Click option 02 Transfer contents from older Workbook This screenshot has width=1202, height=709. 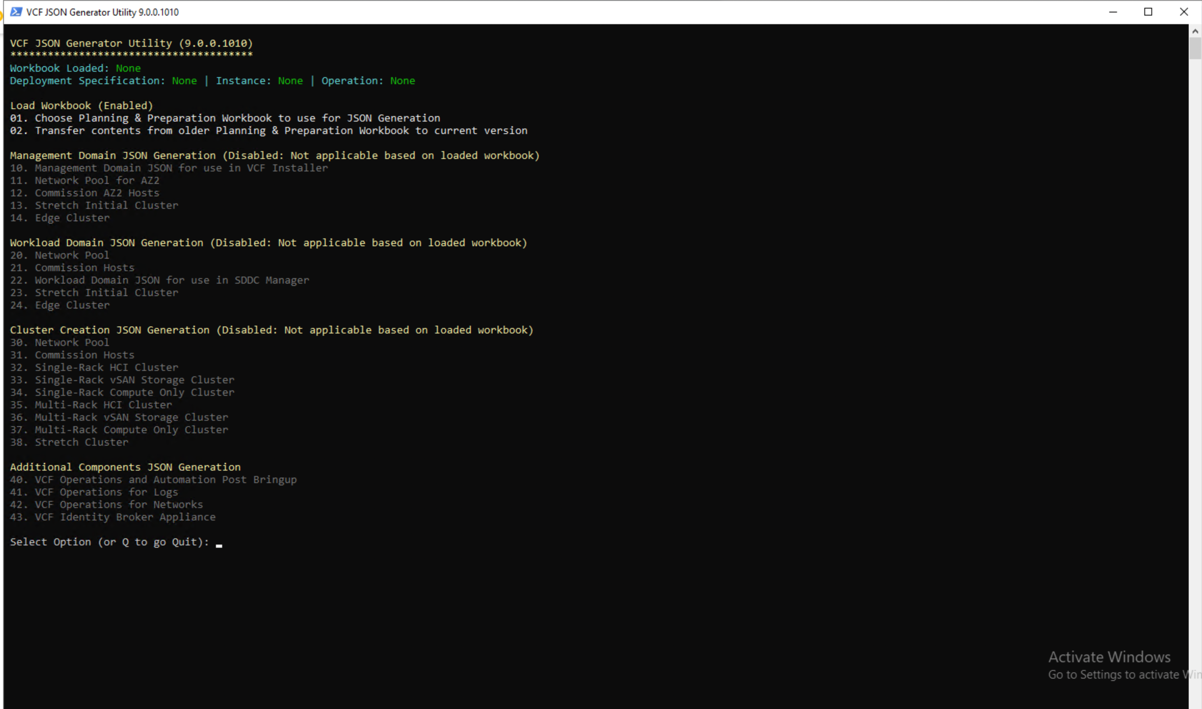(x=268, y=131)
